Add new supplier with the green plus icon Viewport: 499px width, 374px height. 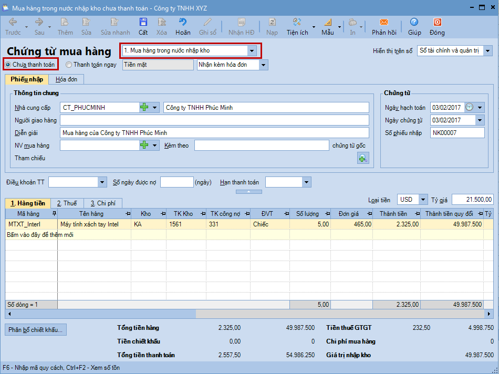[144, 107]
